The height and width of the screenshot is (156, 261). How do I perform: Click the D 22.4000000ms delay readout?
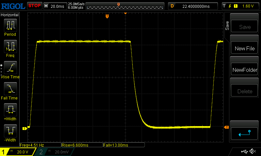click(193, 6)
